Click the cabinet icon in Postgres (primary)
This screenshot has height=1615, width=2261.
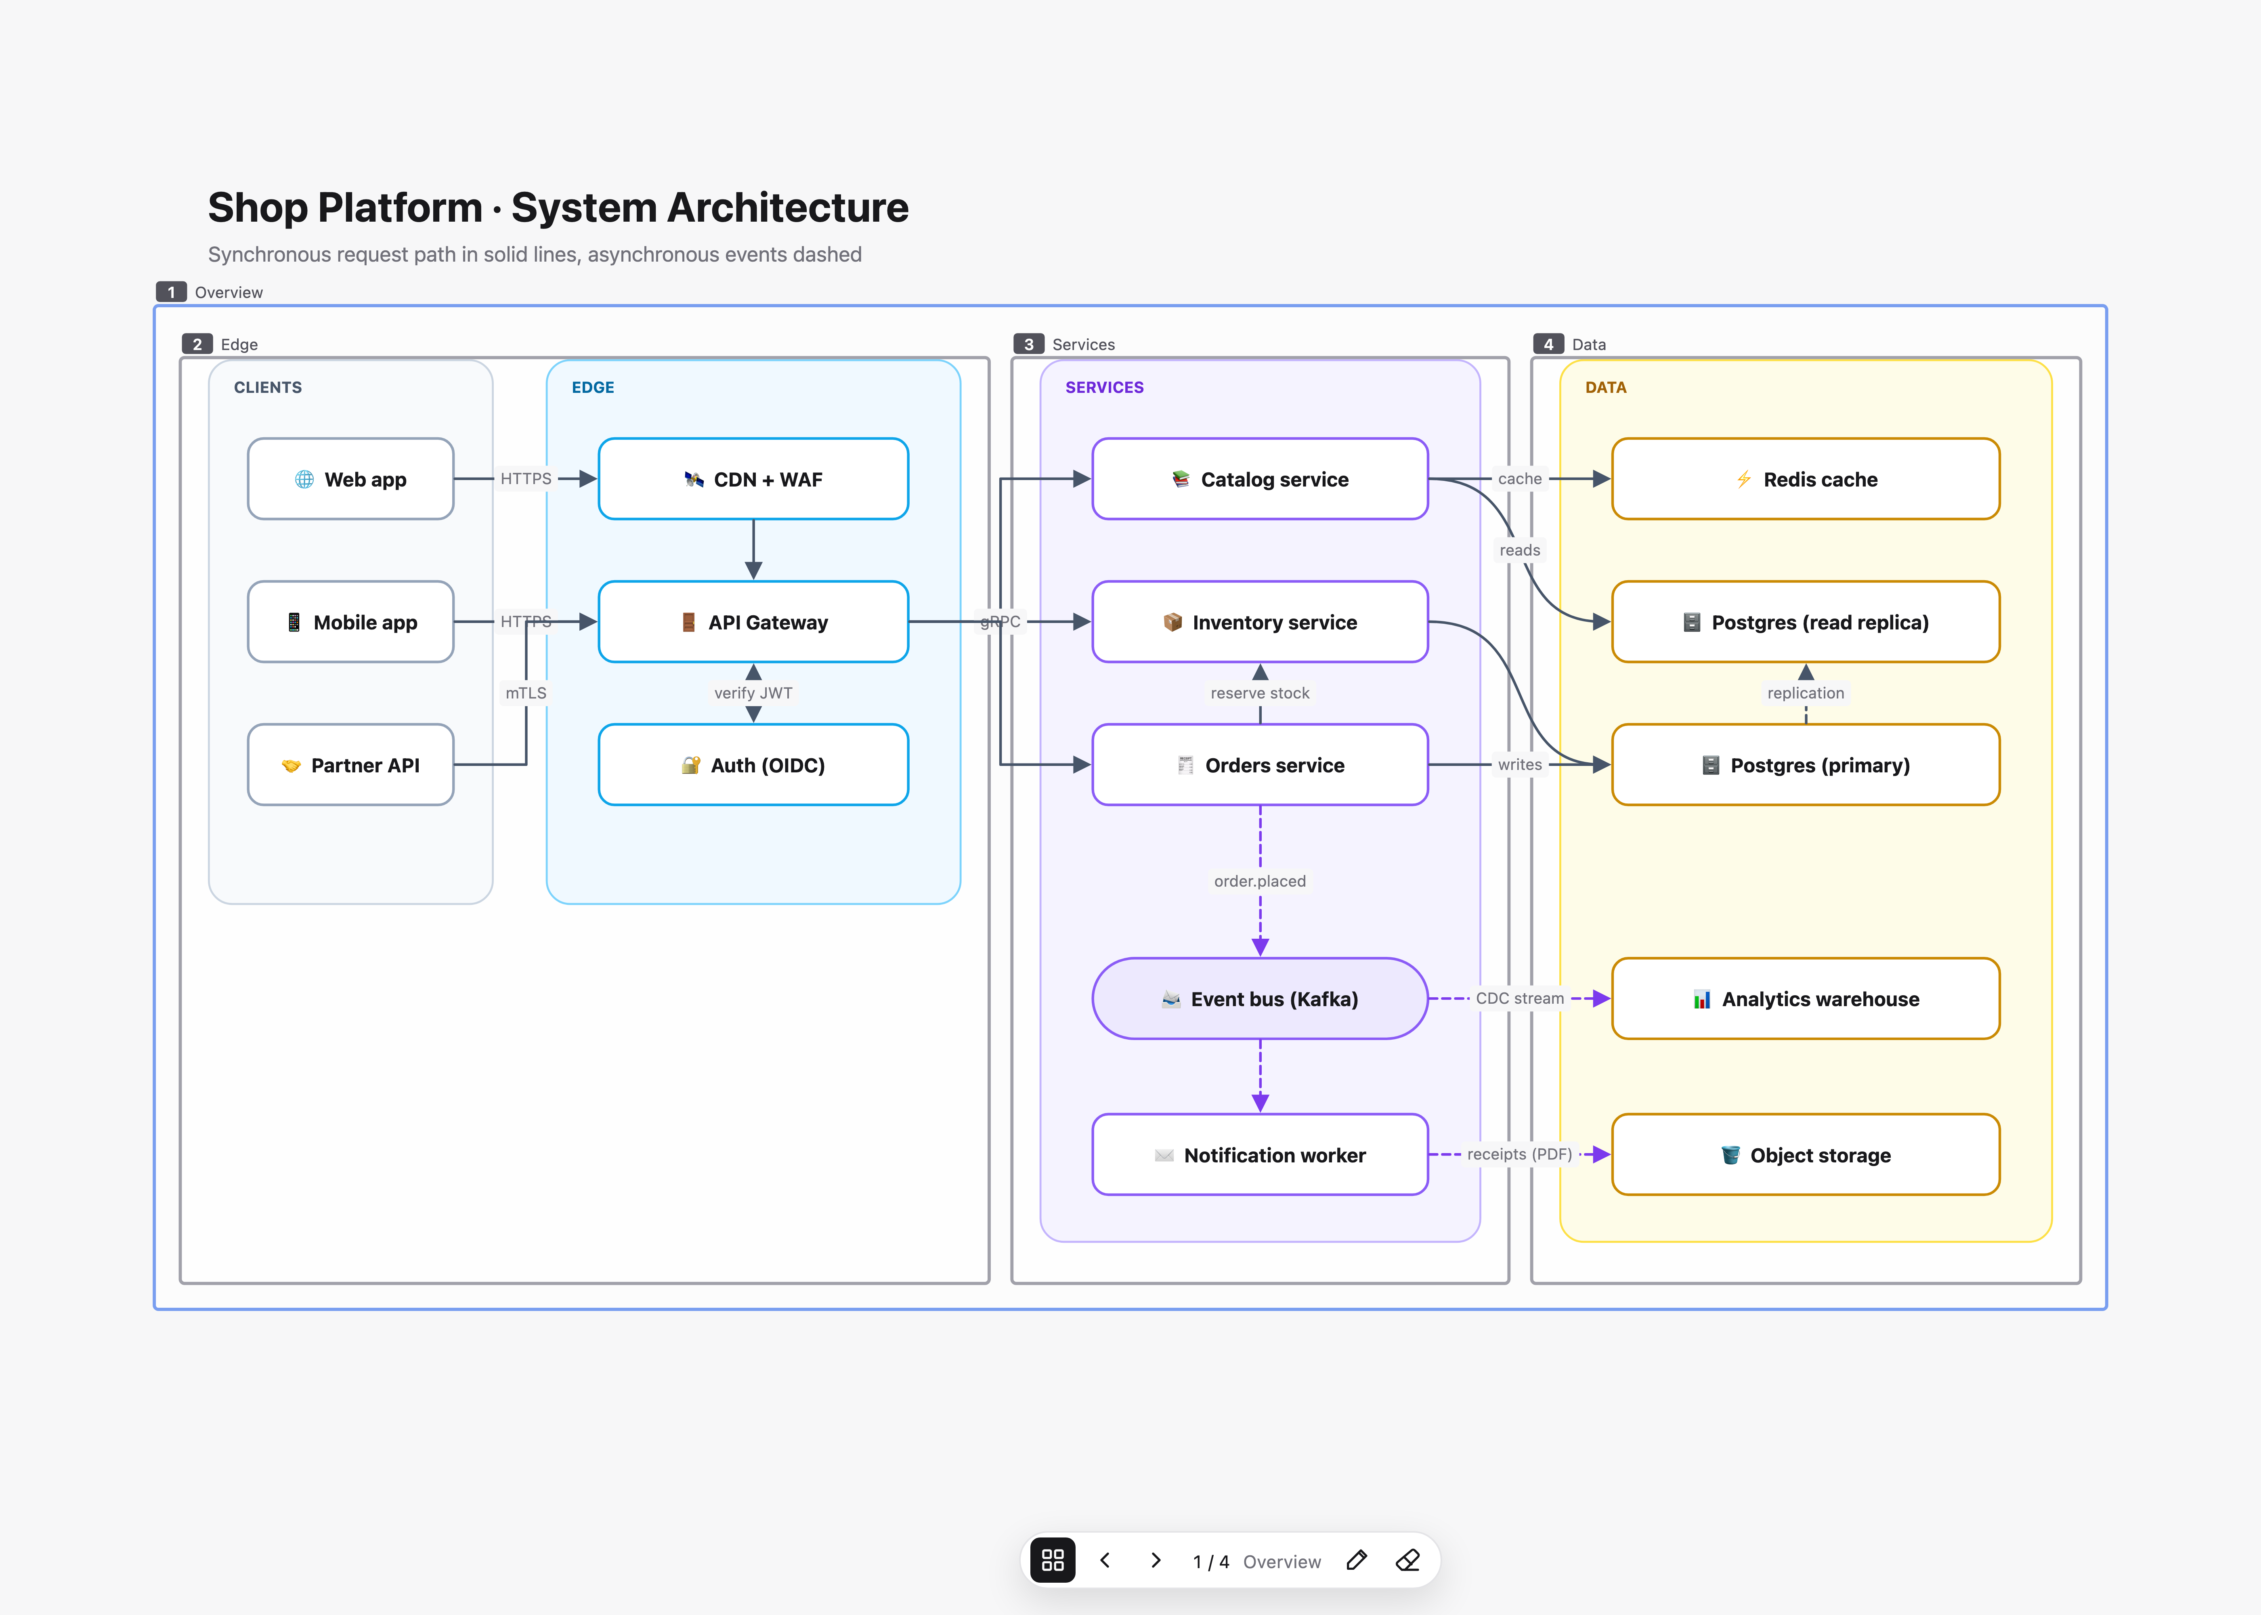pos(1710,766)
